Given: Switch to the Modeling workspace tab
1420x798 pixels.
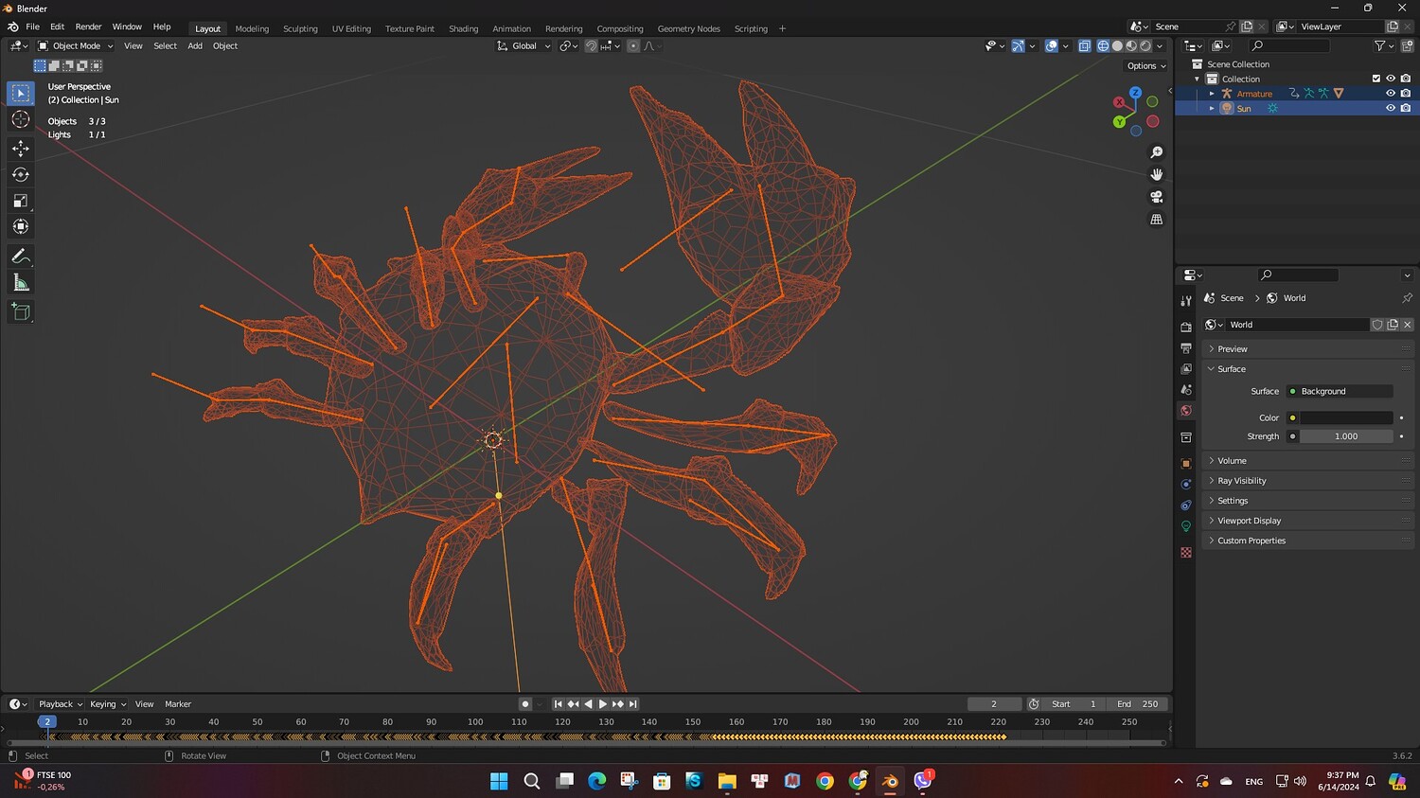Looking at the screenshot, I should pyautogui.click(x=252, y=28).
